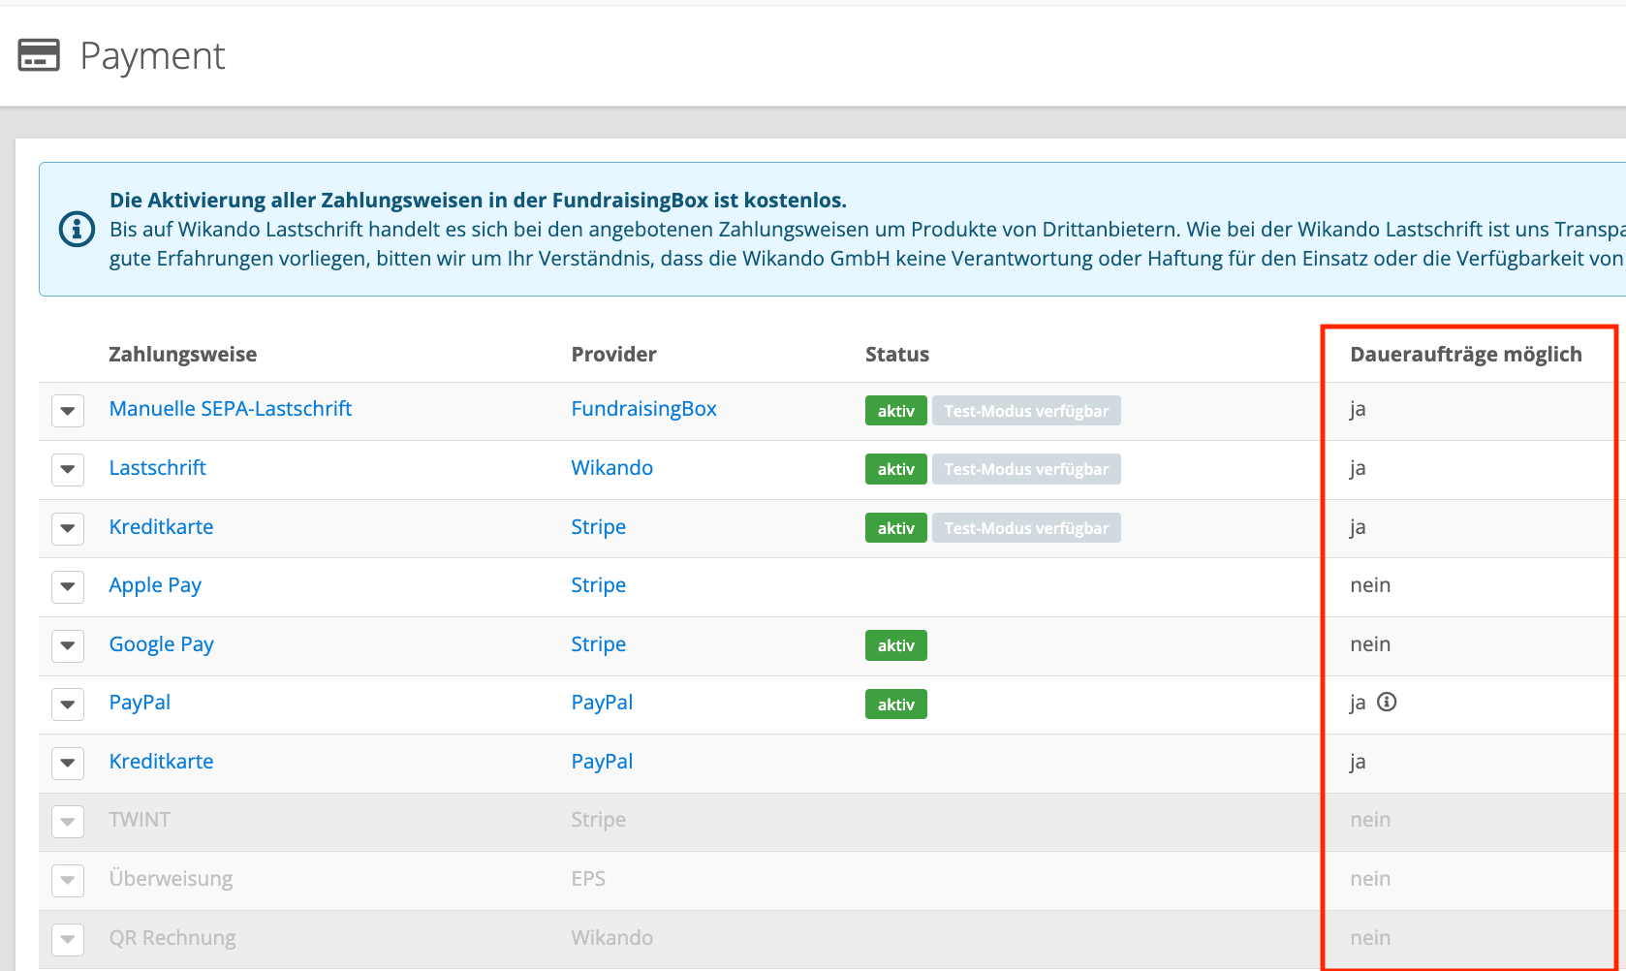Open the Google Pay link

pyautogui.click(x=161, y=644)
